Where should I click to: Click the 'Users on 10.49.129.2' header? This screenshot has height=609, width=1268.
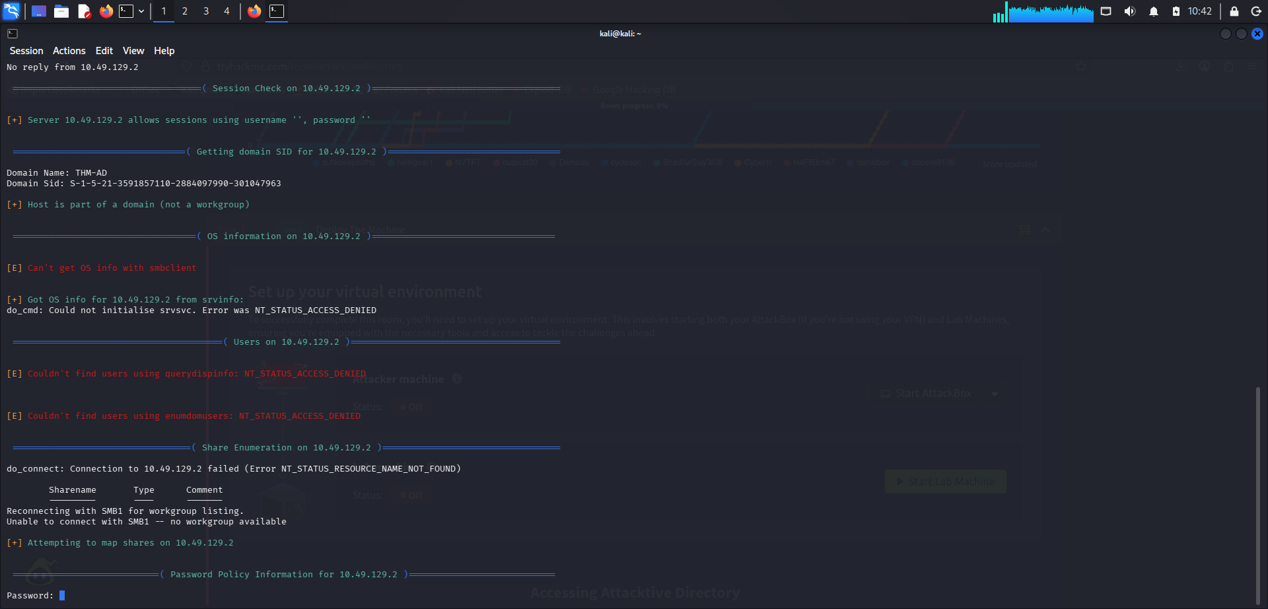287,342
